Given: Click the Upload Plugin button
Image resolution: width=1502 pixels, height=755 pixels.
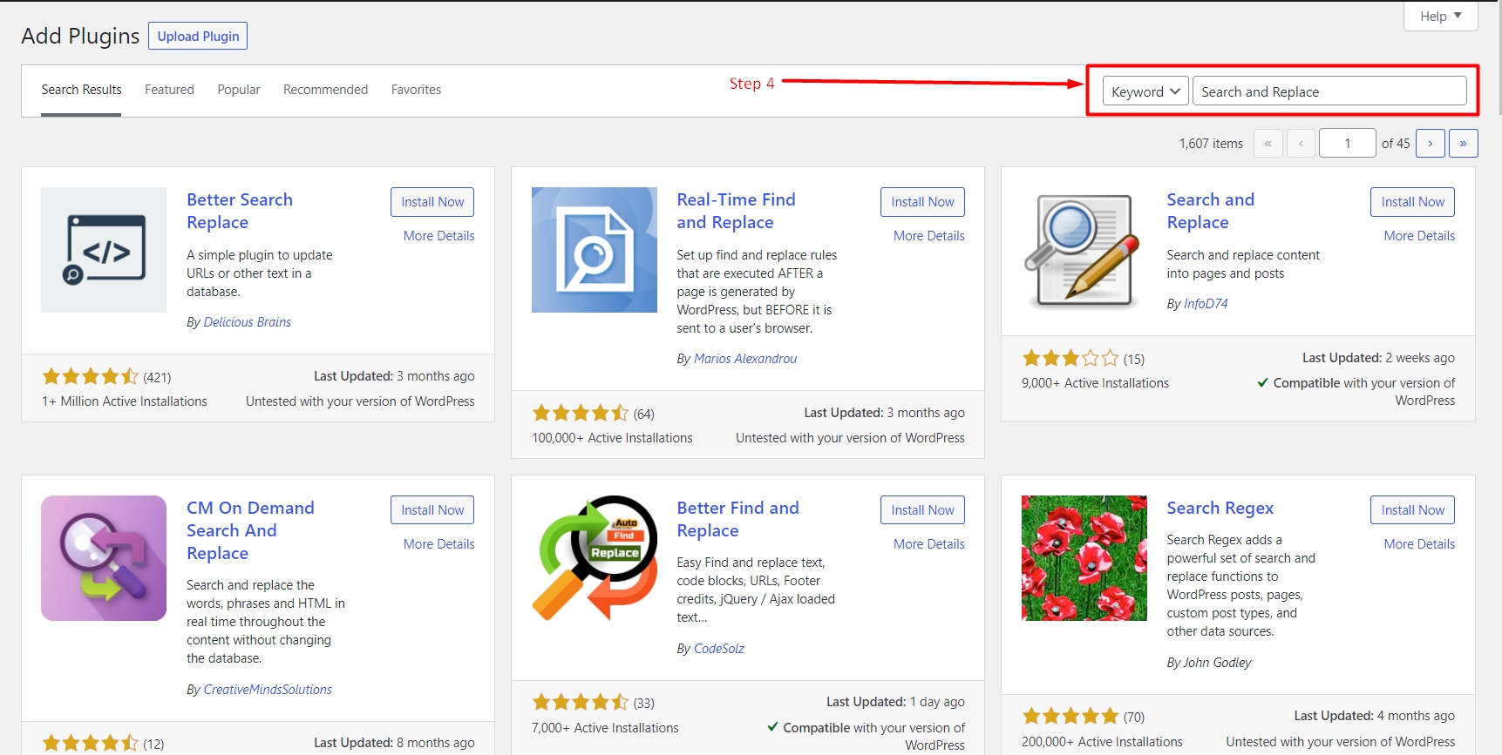Looking at the screenshot, I should click(x=198, y=36).
